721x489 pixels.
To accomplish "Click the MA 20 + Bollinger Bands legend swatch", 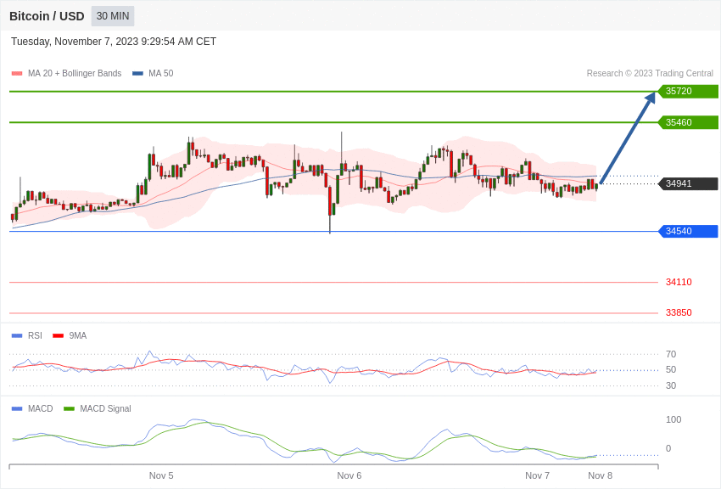I will point(17,73).
